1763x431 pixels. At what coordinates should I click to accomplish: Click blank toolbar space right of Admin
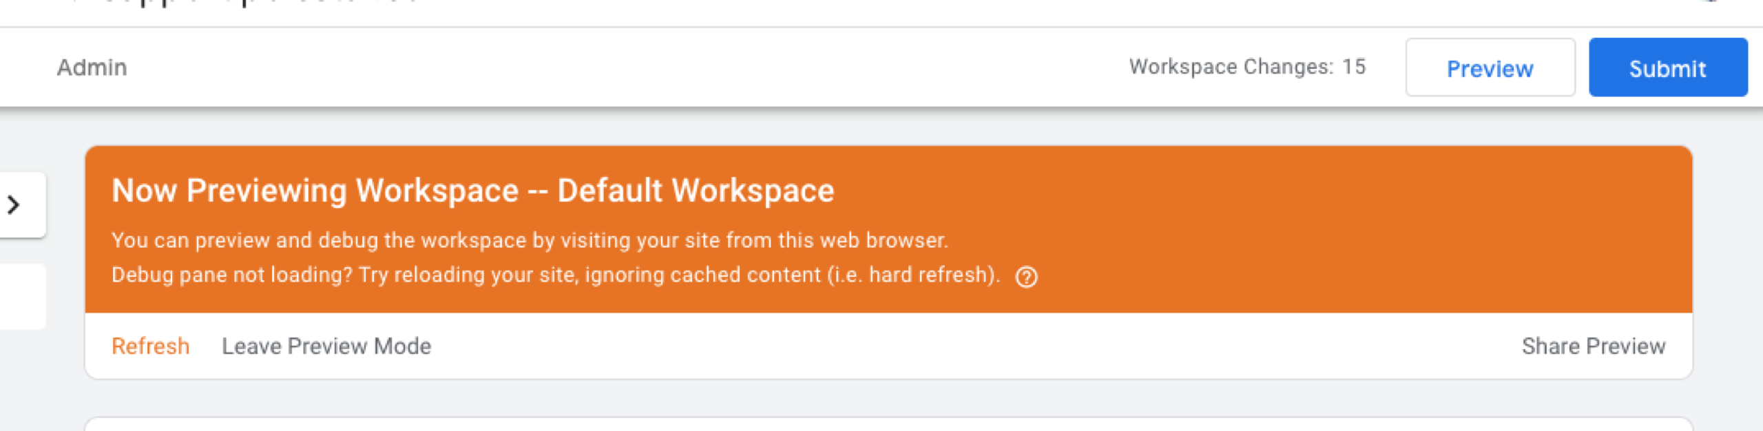point(620,67)
